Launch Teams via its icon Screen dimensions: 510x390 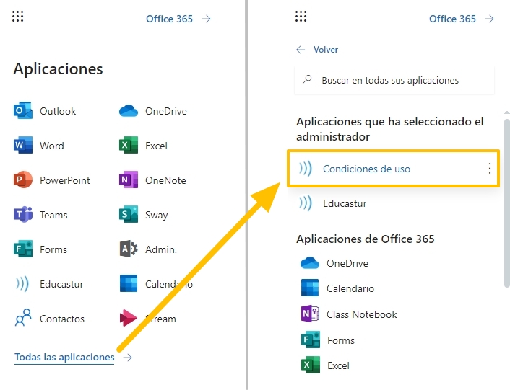pos(23,214)
